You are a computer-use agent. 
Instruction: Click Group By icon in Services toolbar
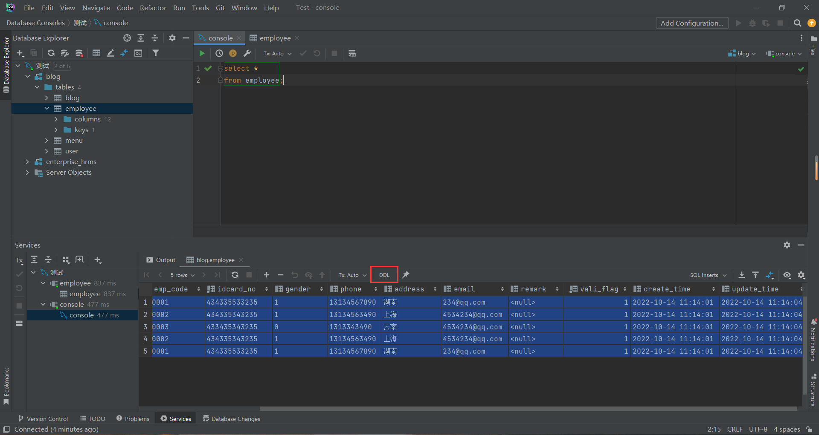click(x=66, y=260)
